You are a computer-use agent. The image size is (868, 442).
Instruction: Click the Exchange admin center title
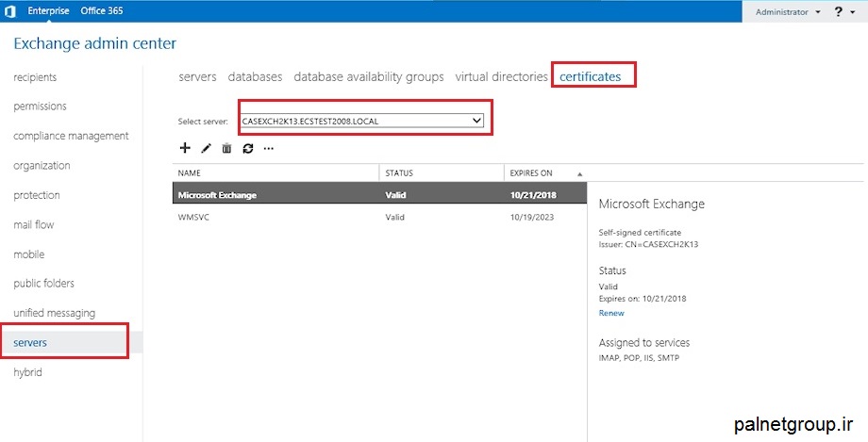click(x=94, y=43)
